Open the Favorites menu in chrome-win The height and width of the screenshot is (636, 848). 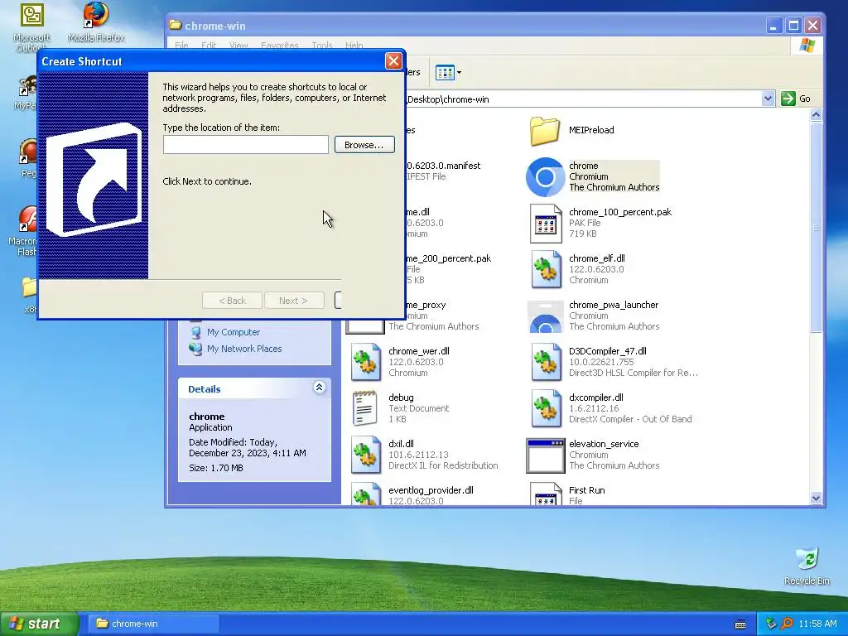point(280,46)
